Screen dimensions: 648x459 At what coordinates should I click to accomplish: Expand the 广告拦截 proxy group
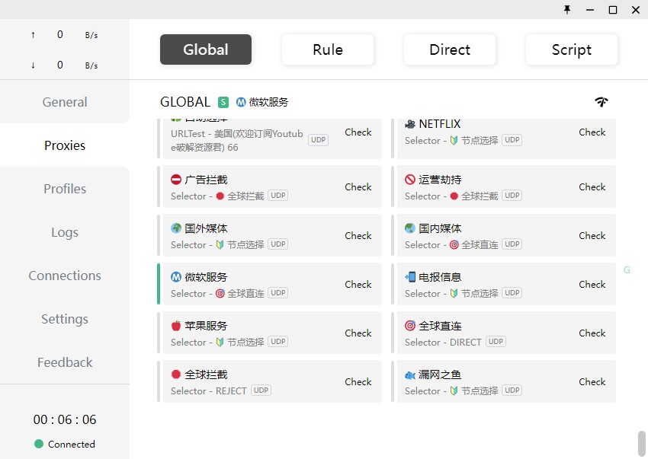[272, 186]
